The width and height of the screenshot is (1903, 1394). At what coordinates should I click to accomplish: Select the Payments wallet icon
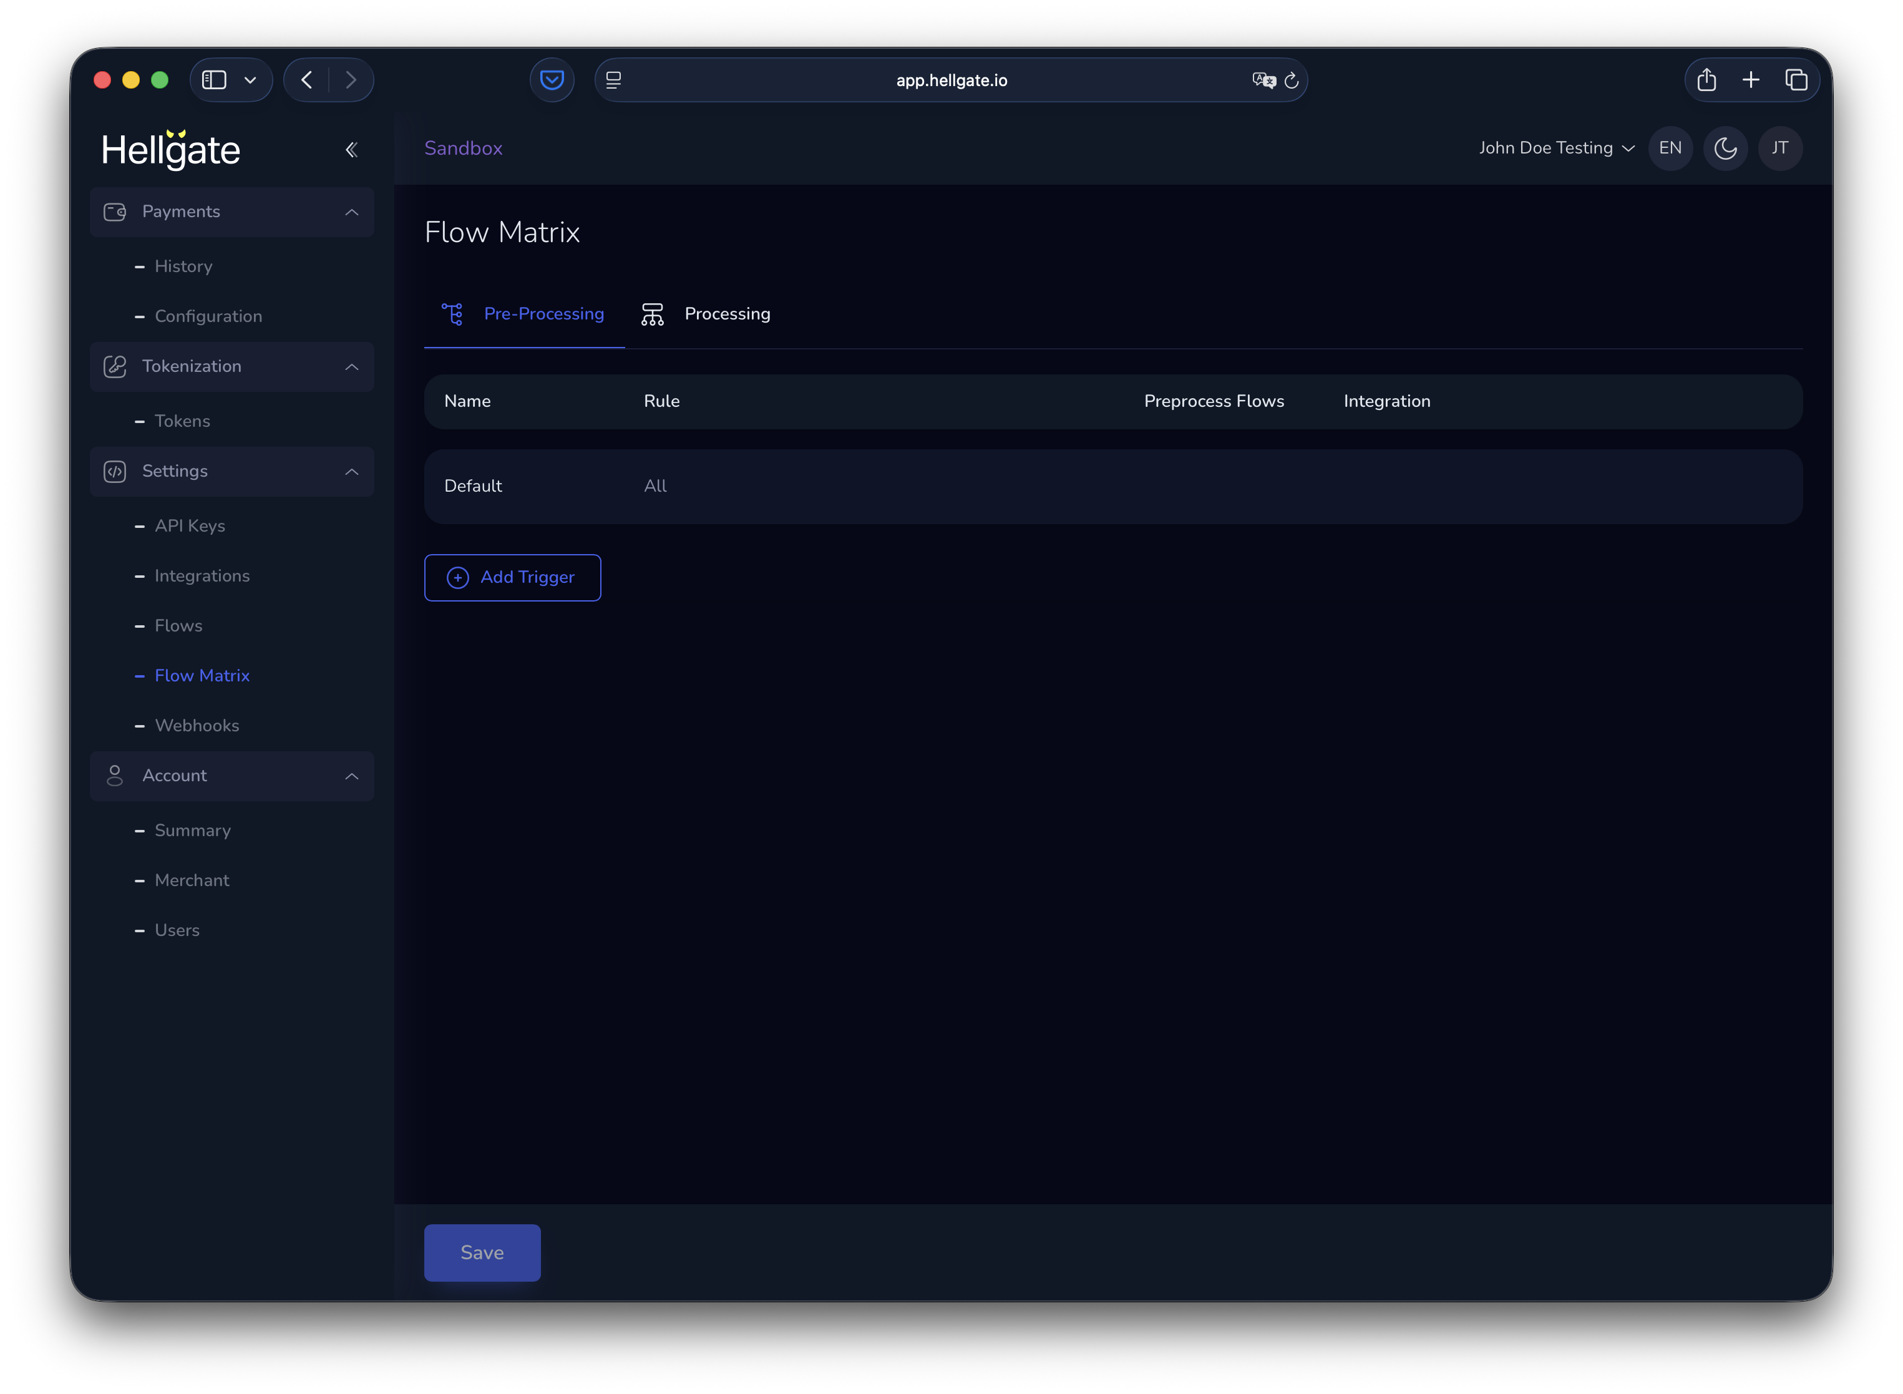[115, 212]
